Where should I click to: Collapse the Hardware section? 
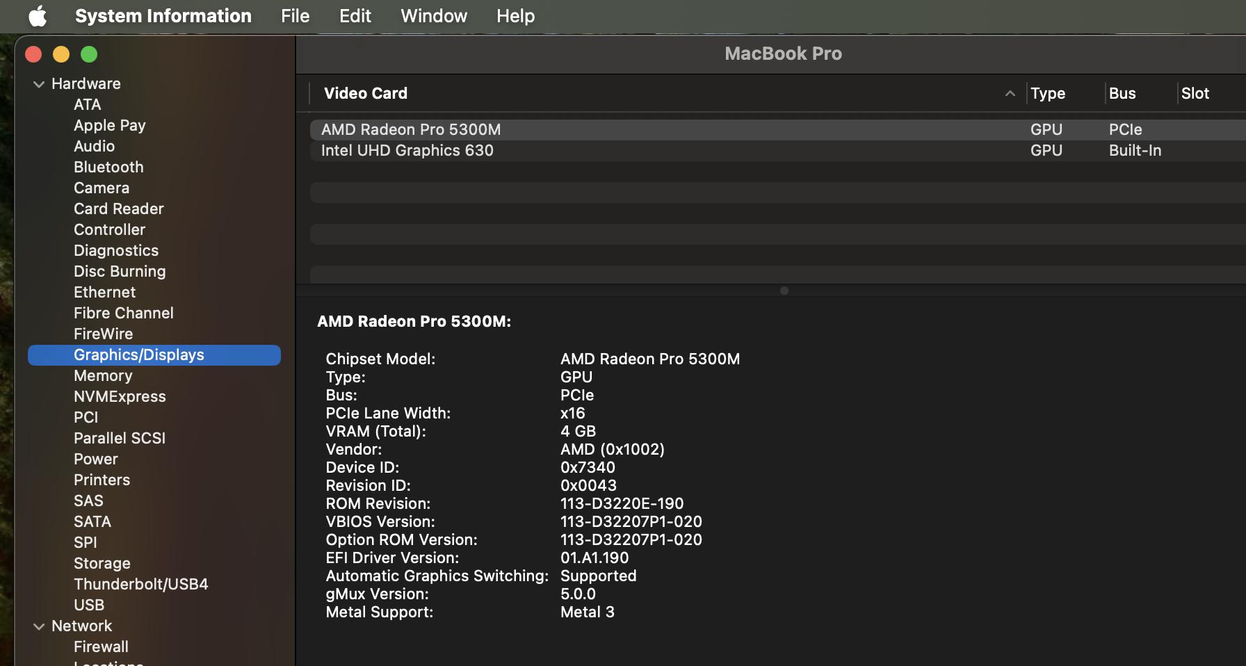click(39, 84)
